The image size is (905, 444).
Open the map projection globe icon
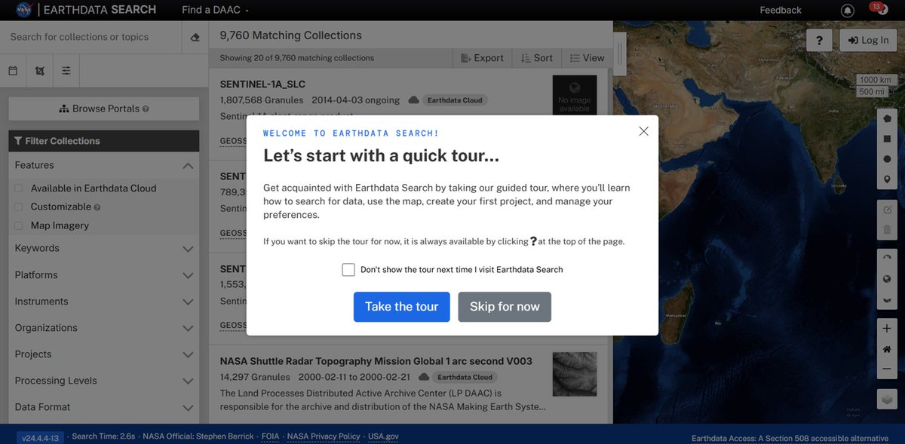(887, 277)
